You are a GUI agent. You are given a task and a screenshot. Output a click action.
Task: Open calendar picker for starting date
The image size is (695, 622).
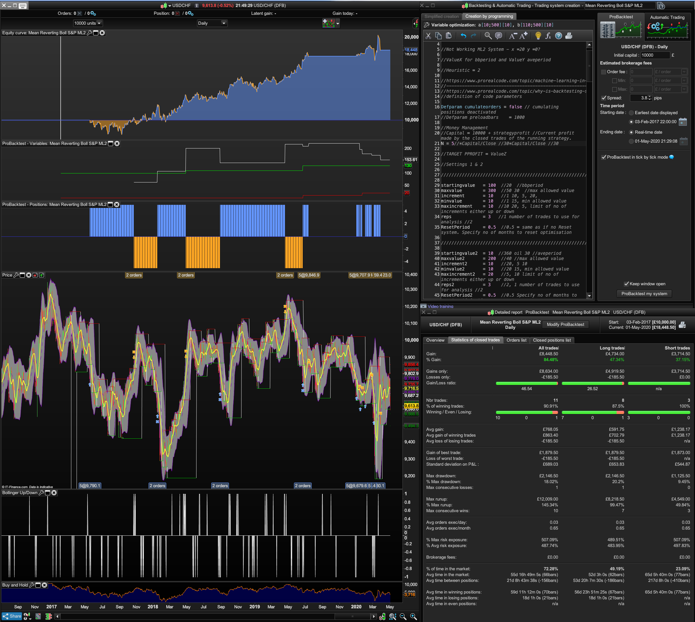point(683,122)
